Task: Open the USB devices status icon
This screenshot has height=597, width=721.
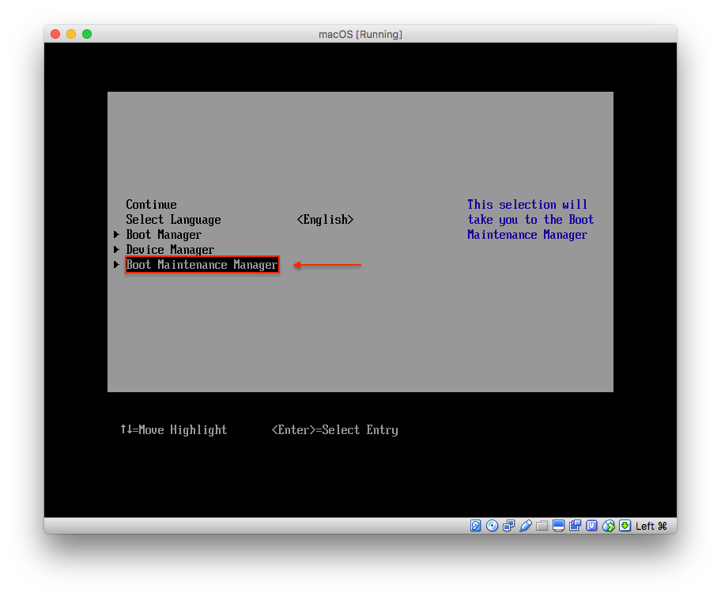Action: pyautogui.click(x=526, y=526)
